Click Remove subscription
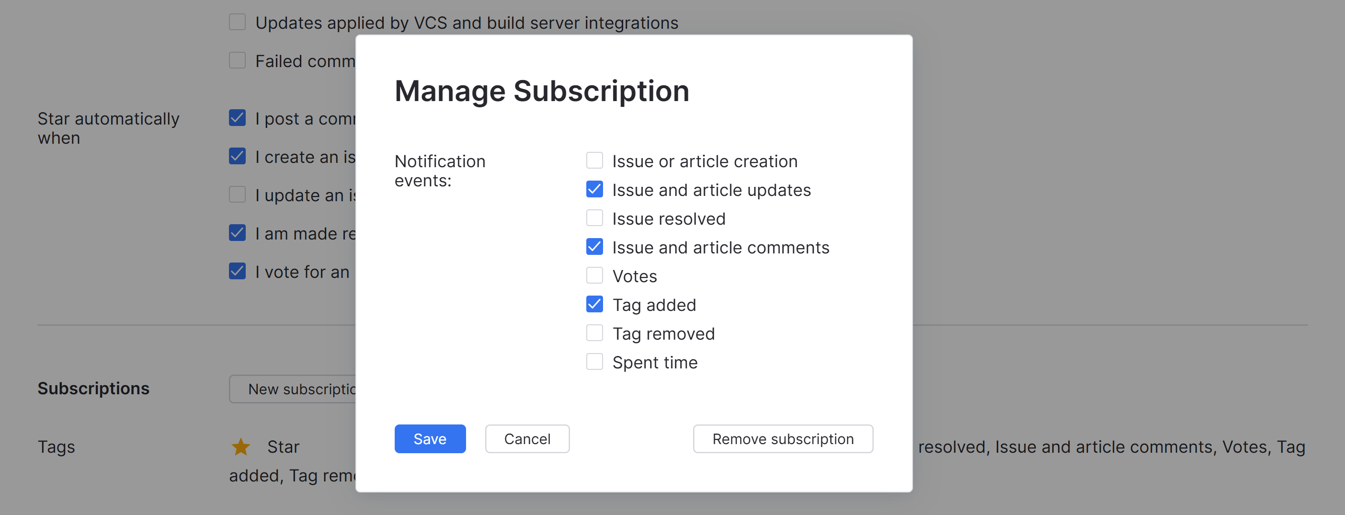This screenshot has width=1345, height=515. (783, 439)
